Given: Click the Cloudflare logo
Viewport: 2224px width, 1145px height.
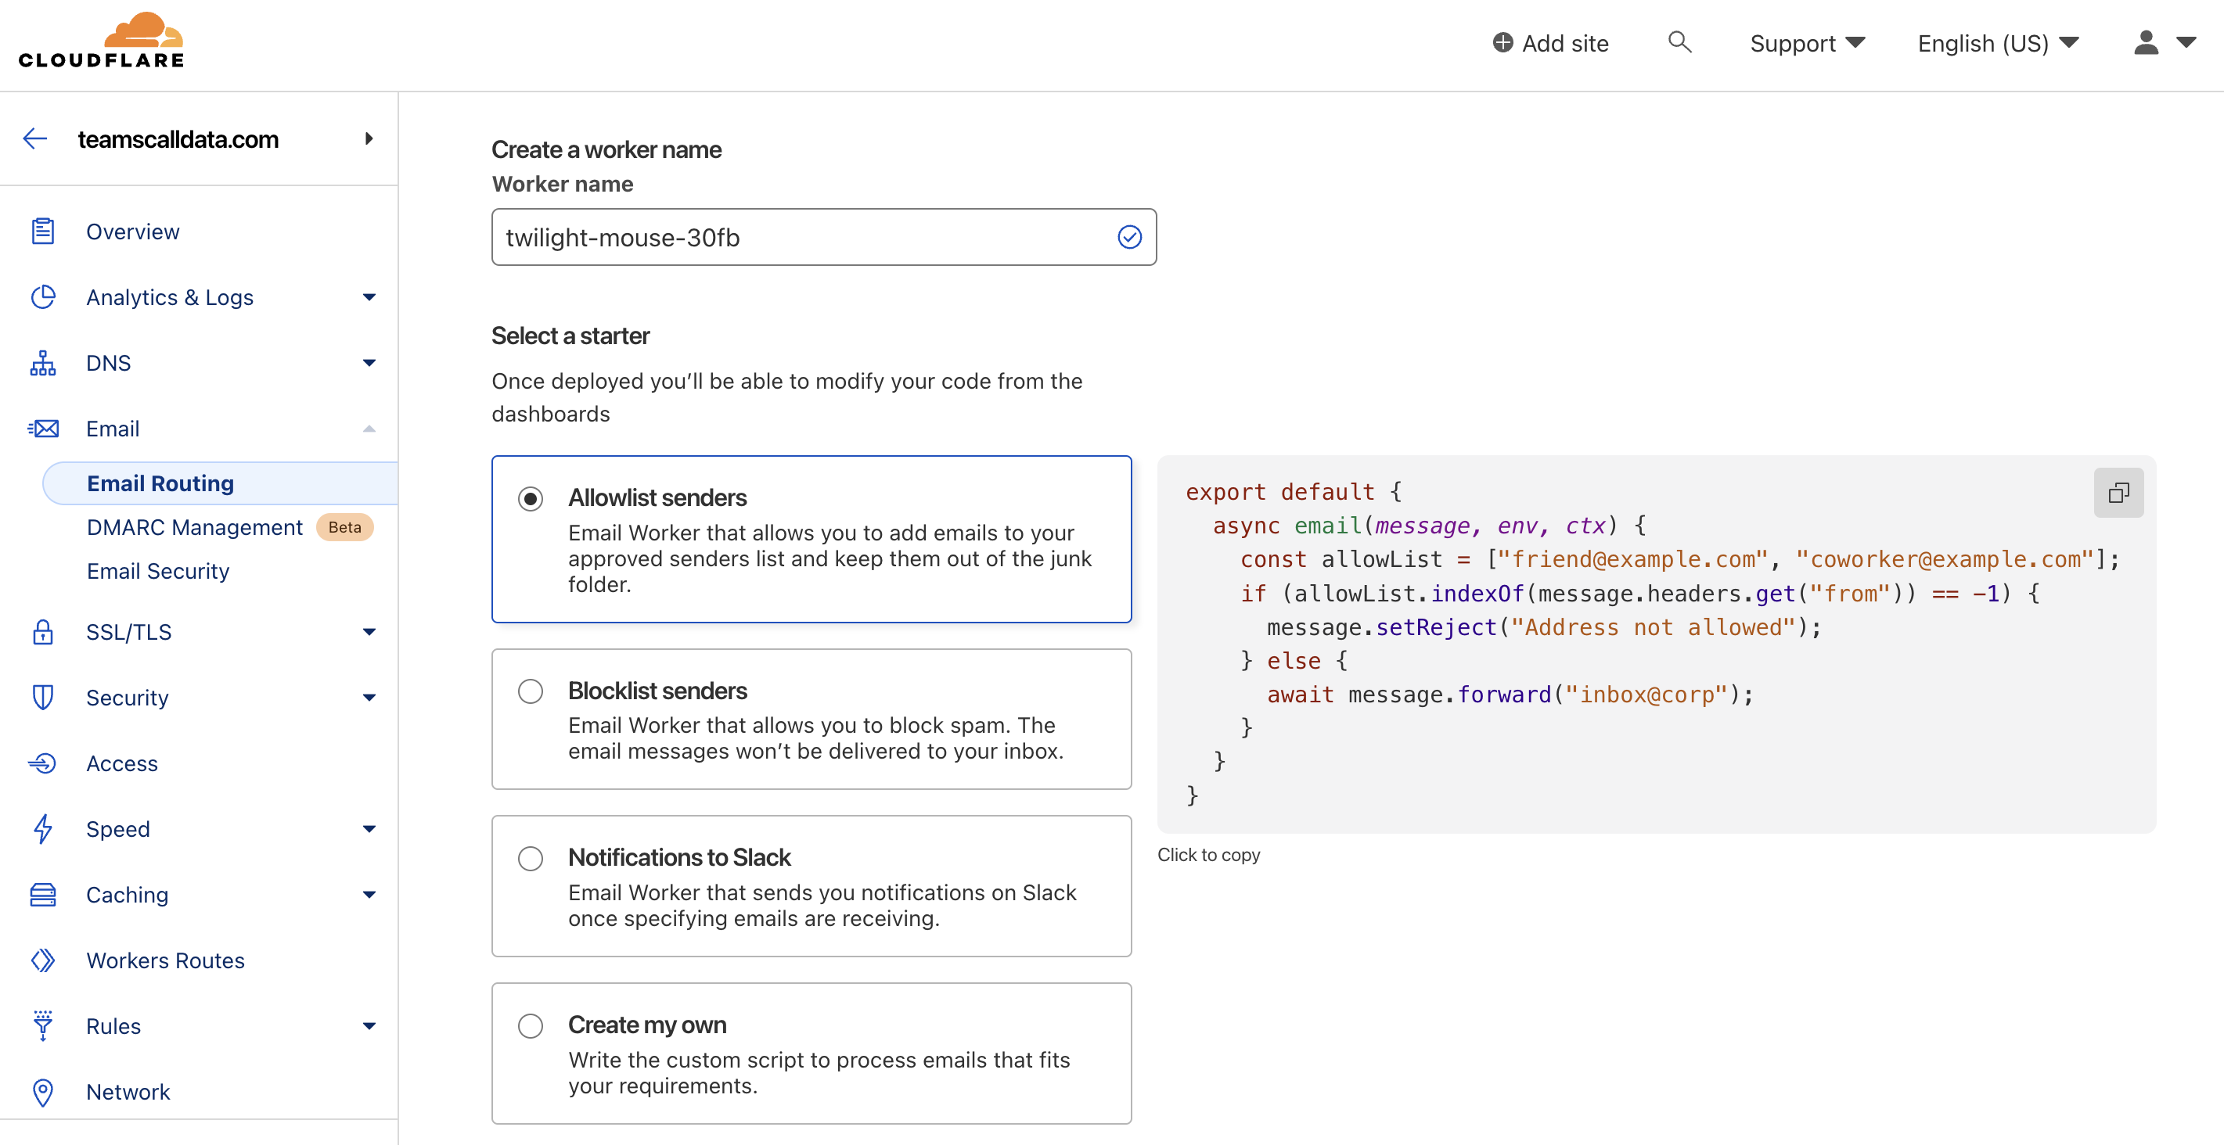Looking at the screenshot, I should tap(102, 41).
